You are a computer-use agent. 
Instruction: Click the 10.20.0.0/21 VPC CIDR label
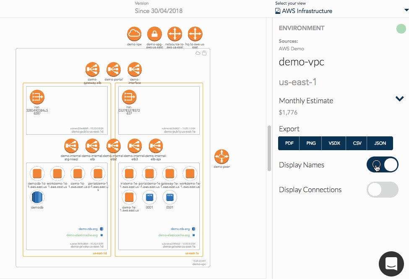point(199,261)
